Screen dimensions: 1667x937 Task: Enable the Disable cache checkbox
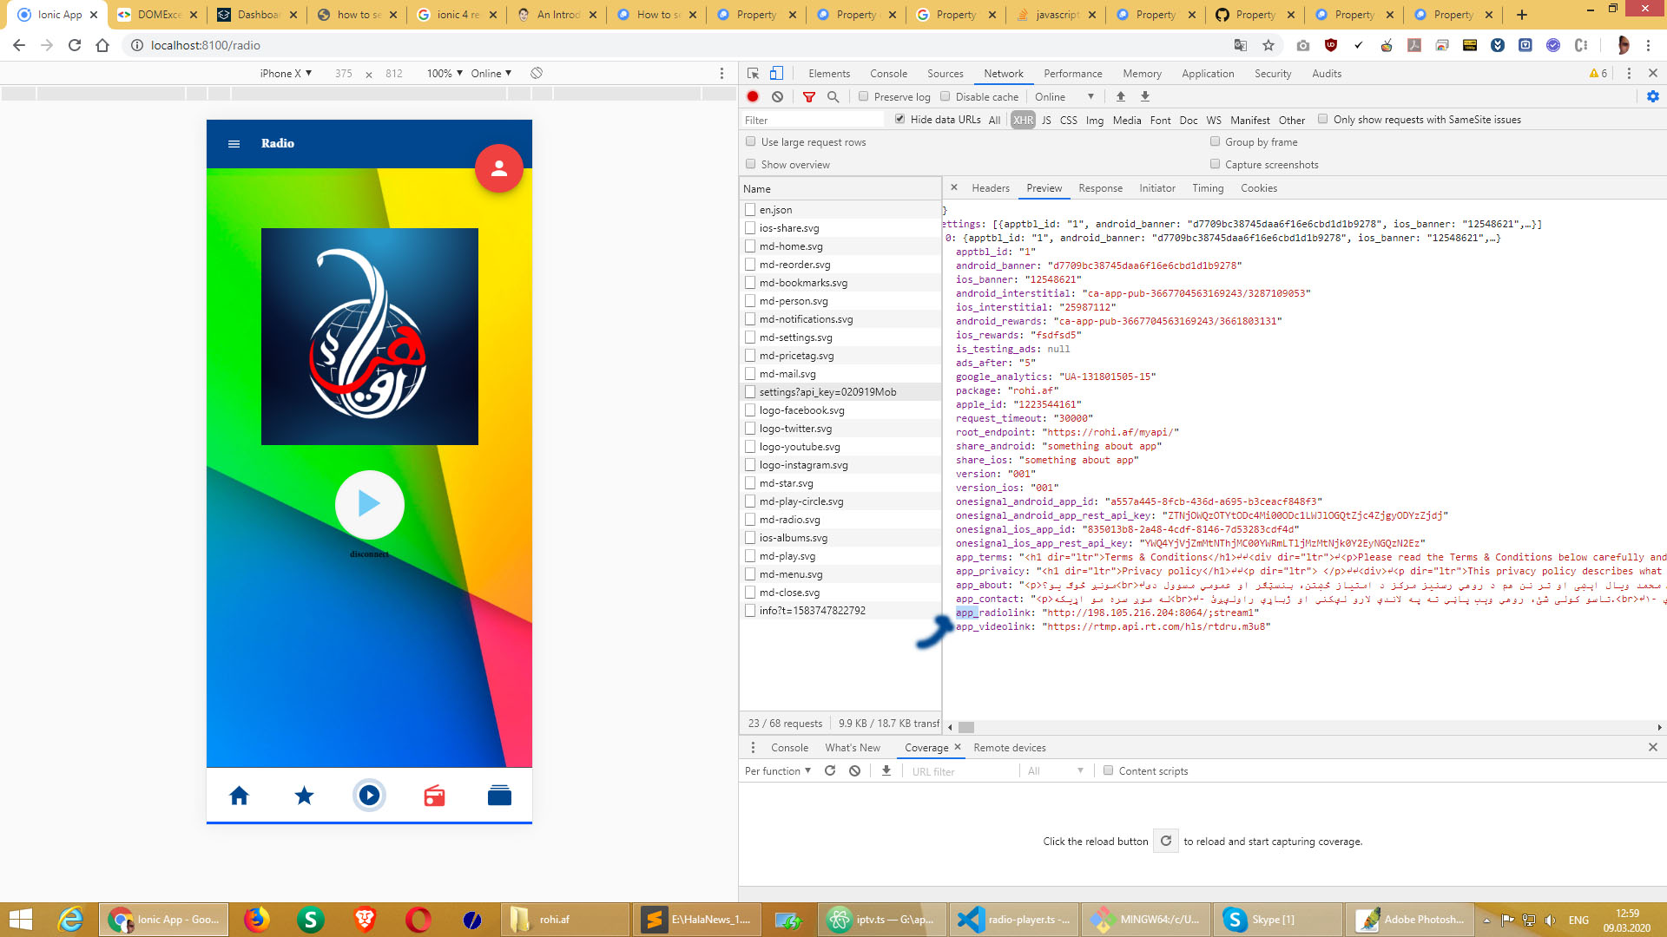click(946, 96)
